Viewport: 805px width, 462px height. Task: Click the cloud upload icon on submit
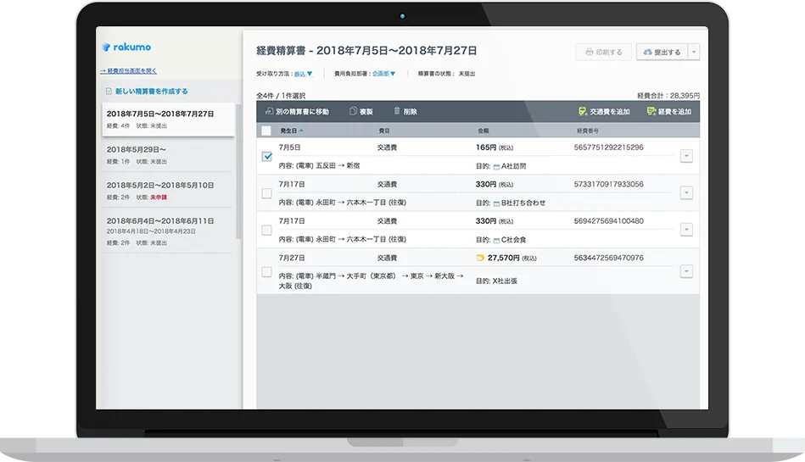647,52
